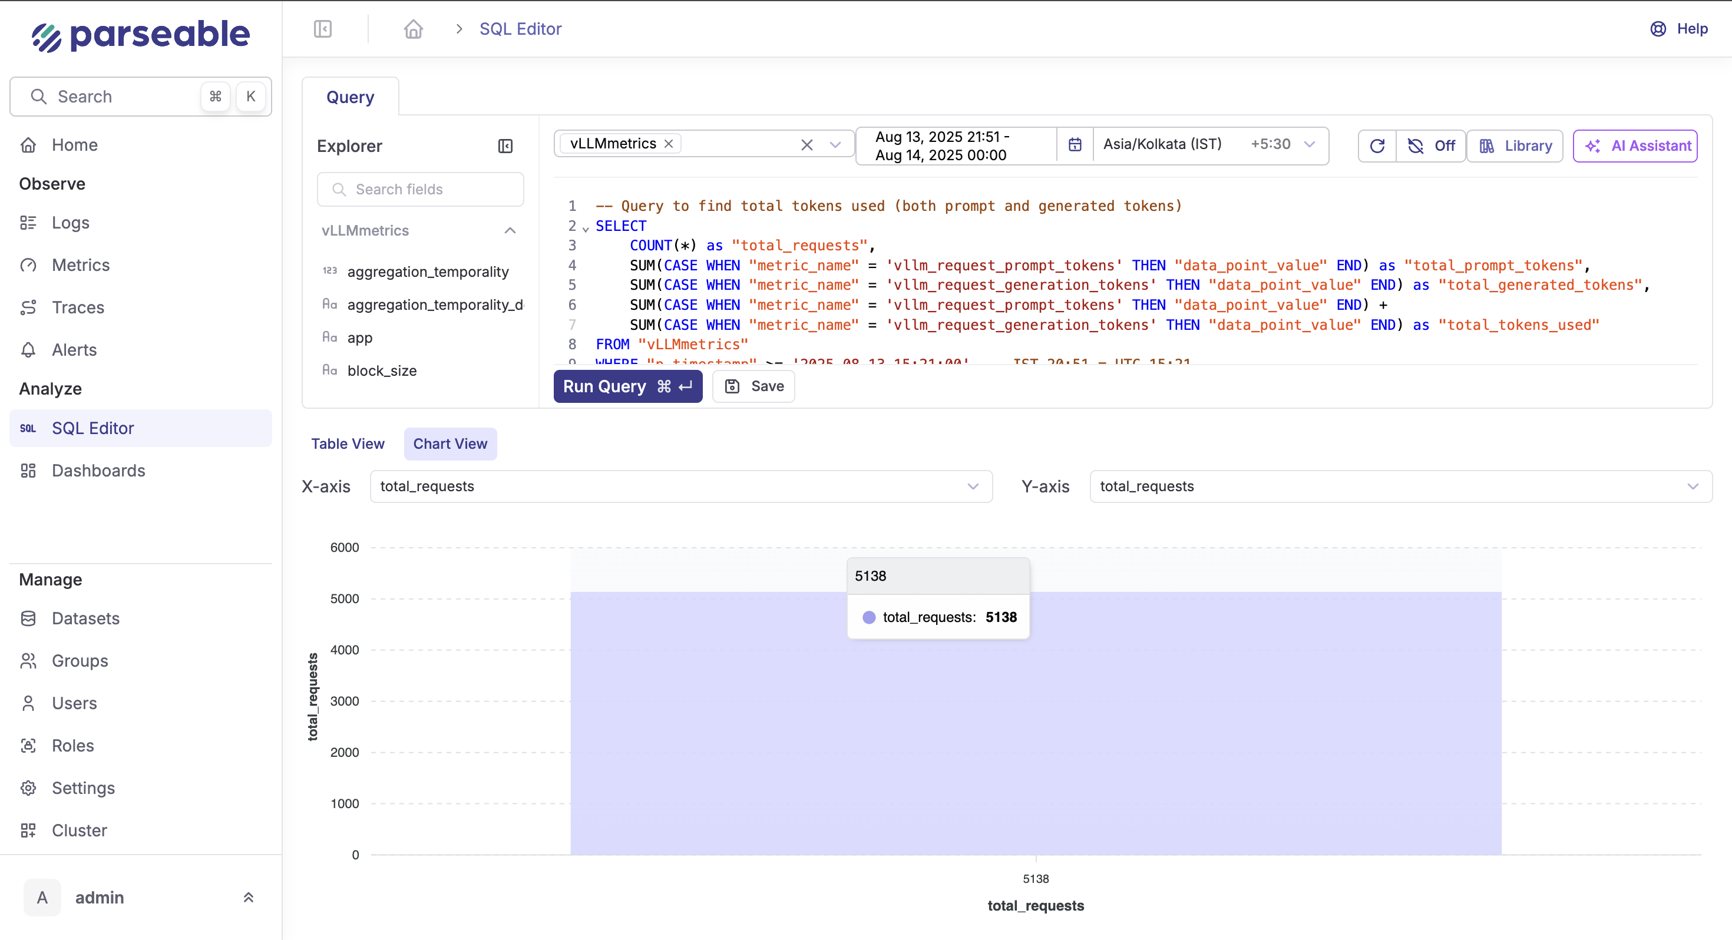Open Logs in the sidebar

141,223
